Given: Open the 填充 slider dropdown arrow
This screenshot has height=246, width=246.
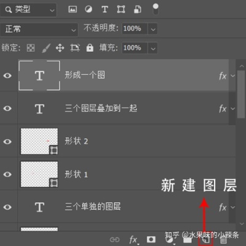Looking at the screenshot, I should [153, 49].
